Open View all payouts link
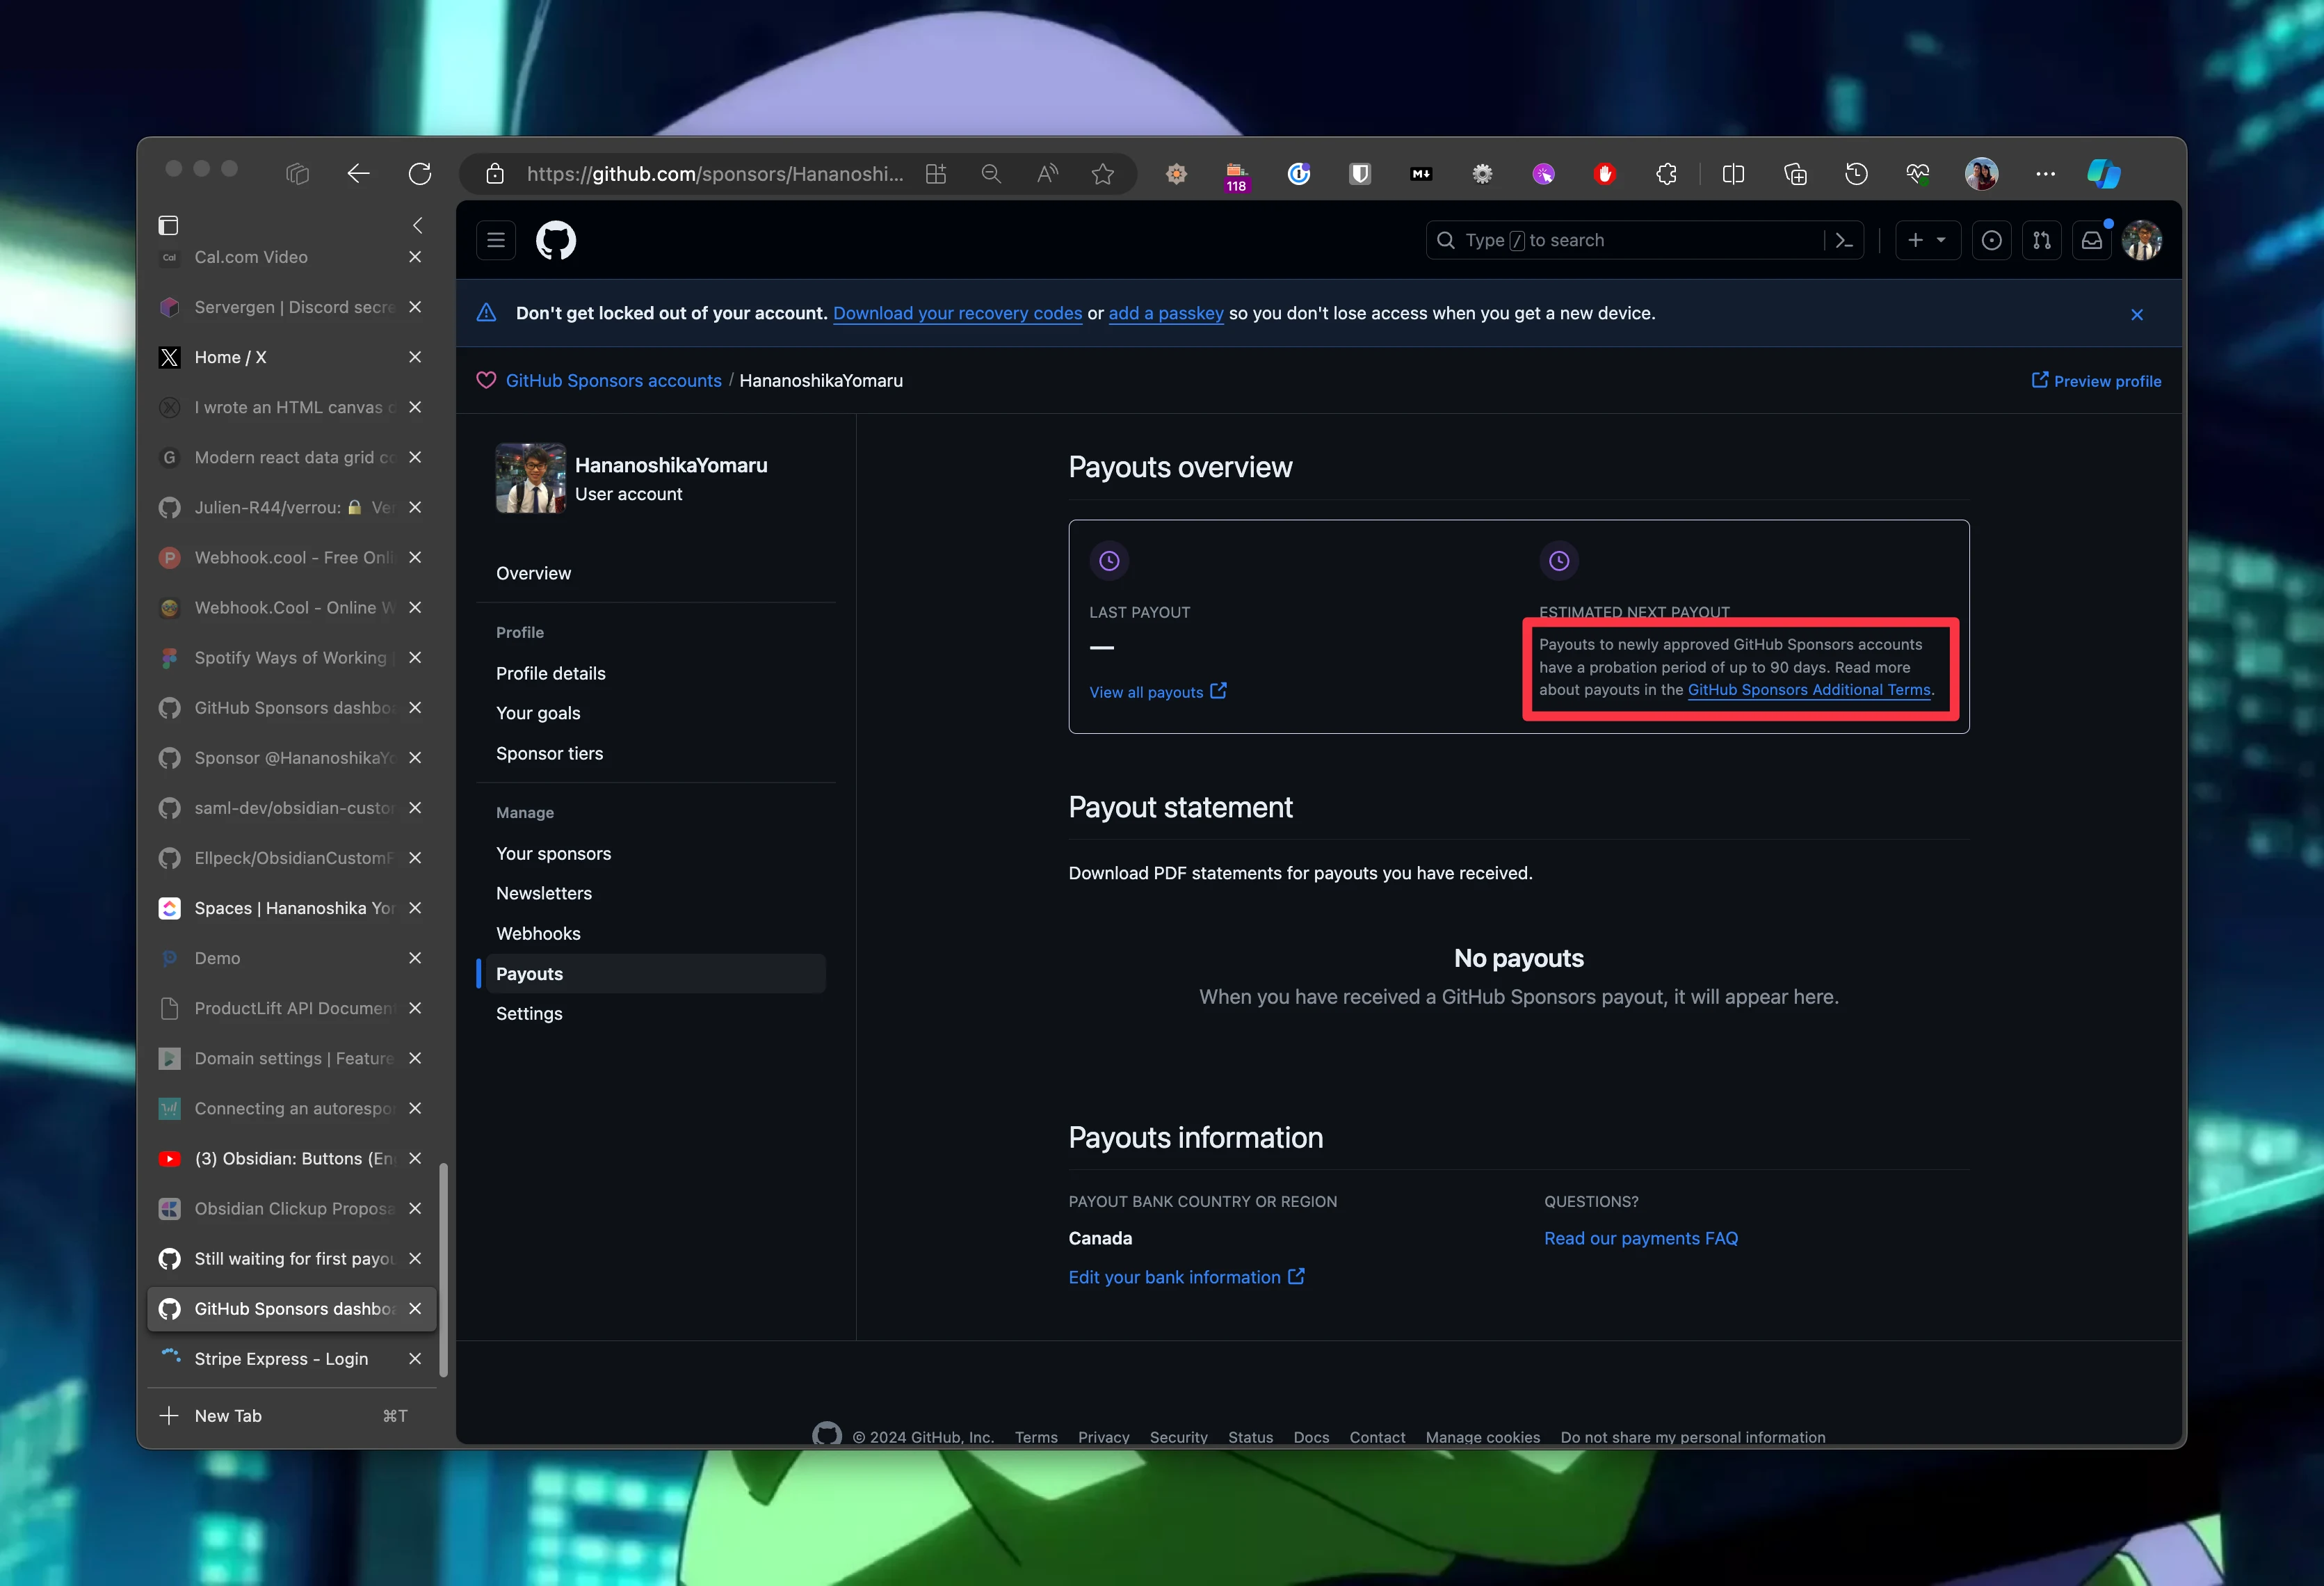Image resolution: width=2324 pixels, height=1586 pixels. click(x=1158, y=691)
